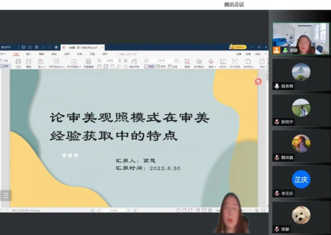Open the outline panel sidebar icon

pyautogui.click(x=5, y=195)
